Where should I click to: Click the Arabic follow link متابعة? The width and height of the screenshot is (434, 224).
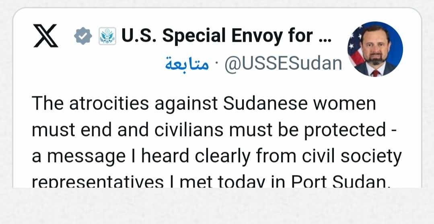click(187, 64)
